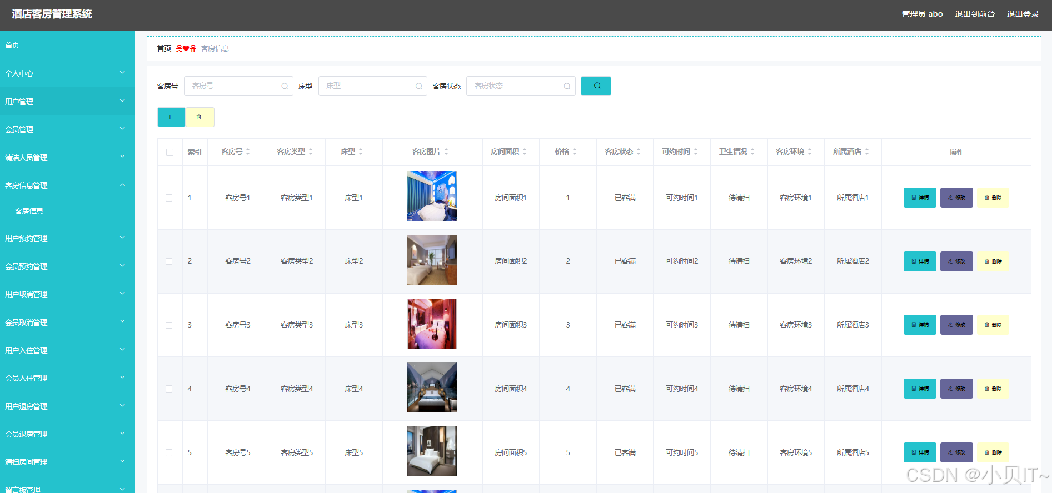Image resolution: width=1052 pixels, height=493 pixels.
Task: Select the 客房信息 submenu item
Action: point(67,211)
